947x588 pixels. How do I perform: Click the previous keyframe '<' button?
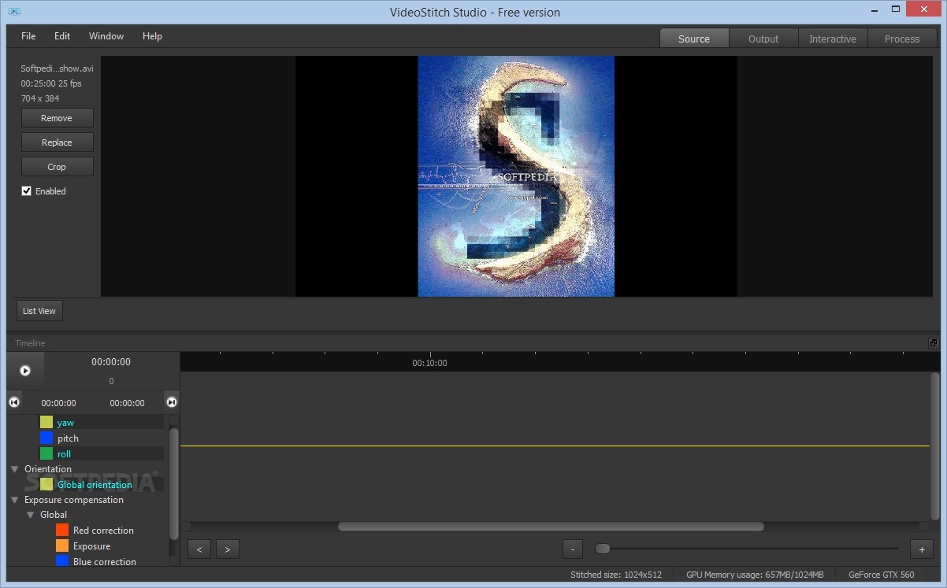click(x=199, y=549)
